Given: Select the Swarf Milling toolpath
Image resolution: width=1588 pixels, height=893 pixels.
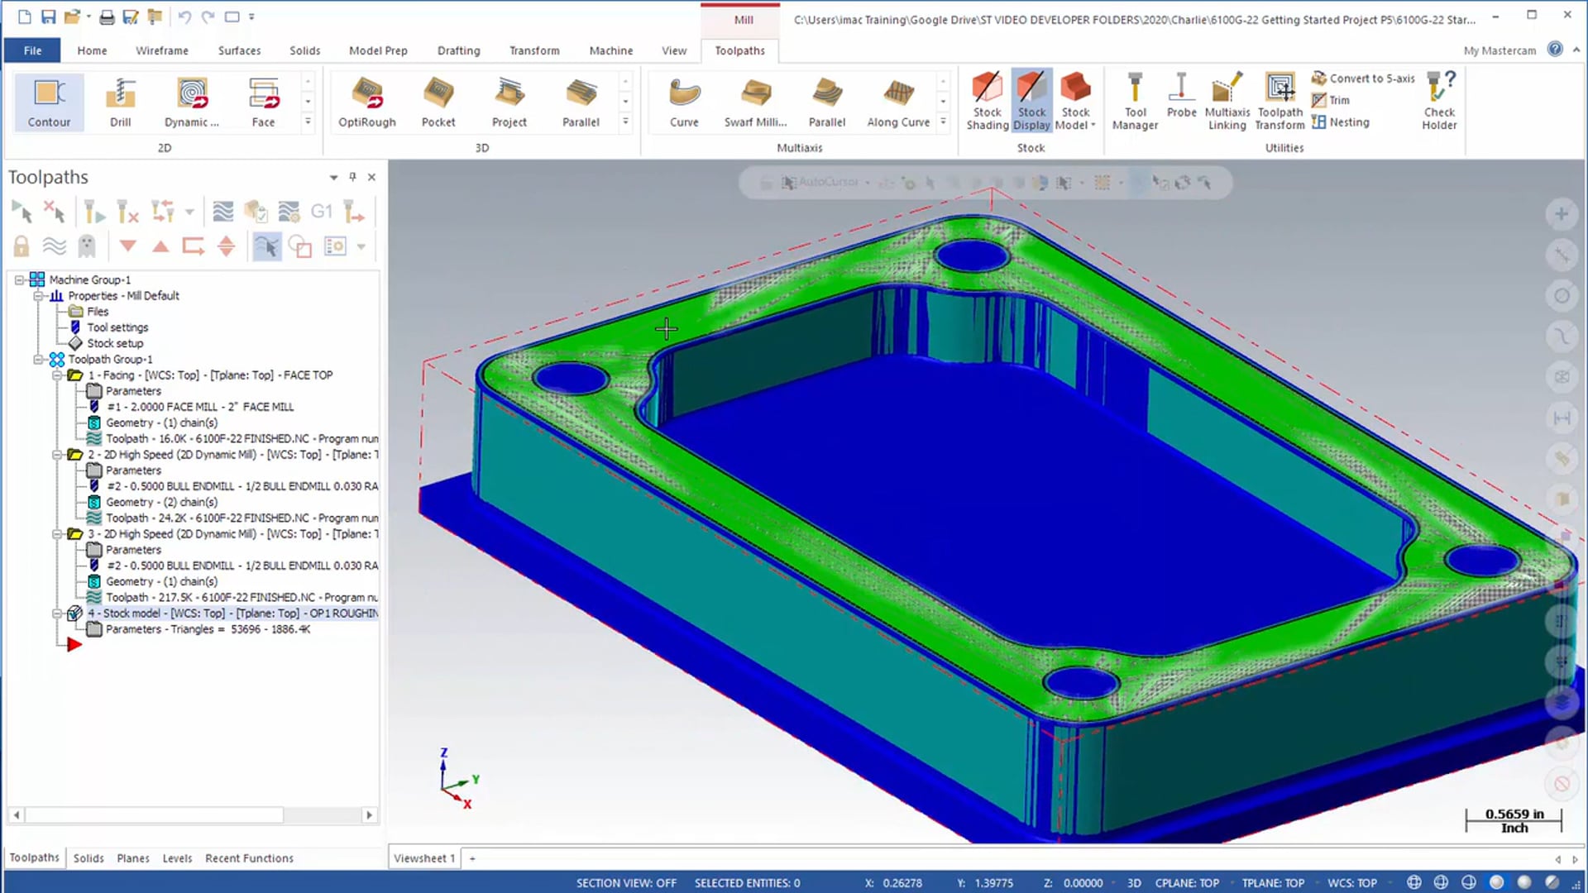Looking at the screenshot, I should click(756, 102).
